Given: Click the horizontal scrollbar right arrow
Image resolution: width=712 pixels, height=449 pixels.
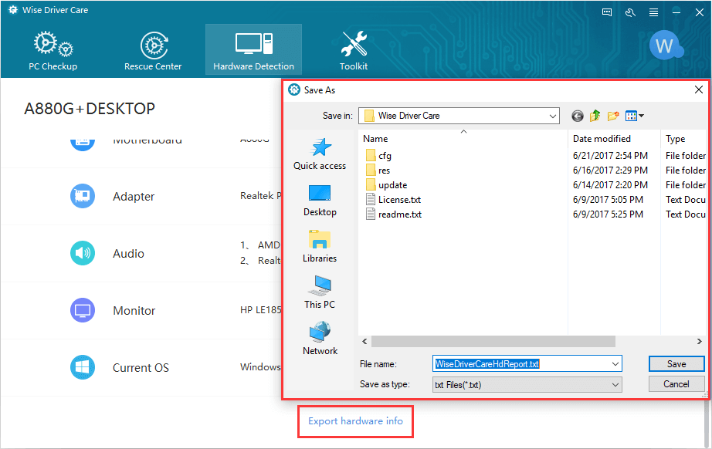Looking at the screenshot, I should tap(700, 342).
